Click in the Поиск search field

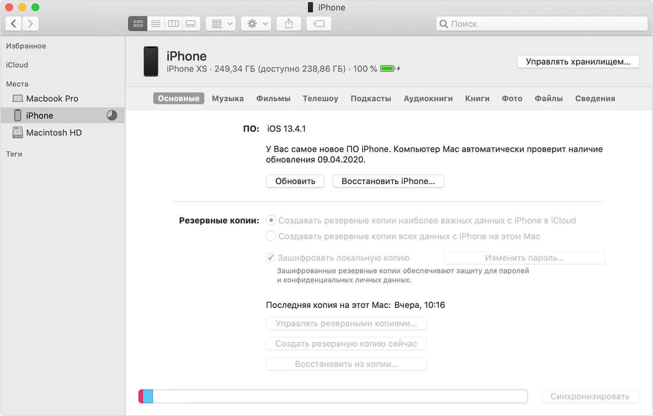(x=542, y=24)
